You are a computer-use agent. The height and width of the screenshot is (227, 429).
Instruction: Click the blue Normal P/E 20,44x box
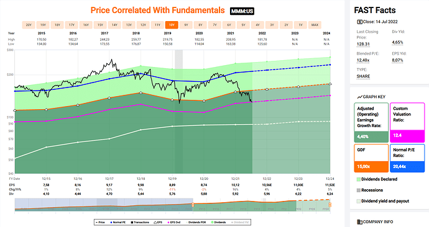coord(407,166)
